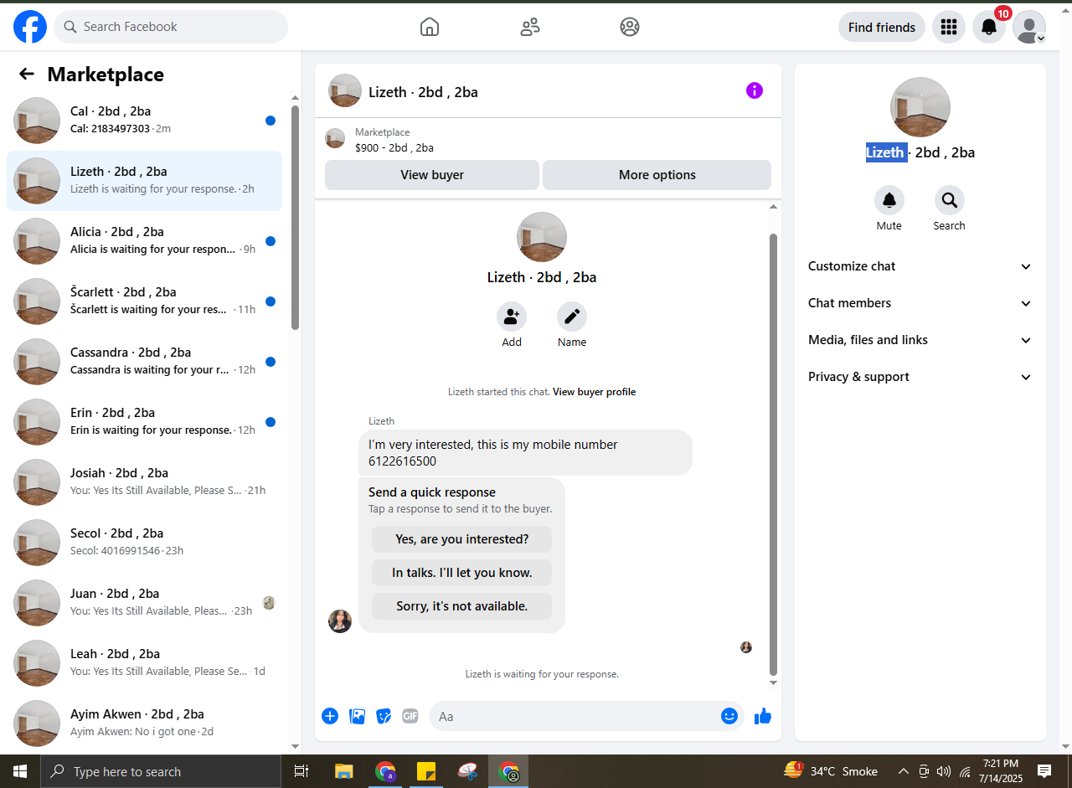Screen dimensions: 1072x788
Task: Click More options button
Action: (x=657, y=175)
